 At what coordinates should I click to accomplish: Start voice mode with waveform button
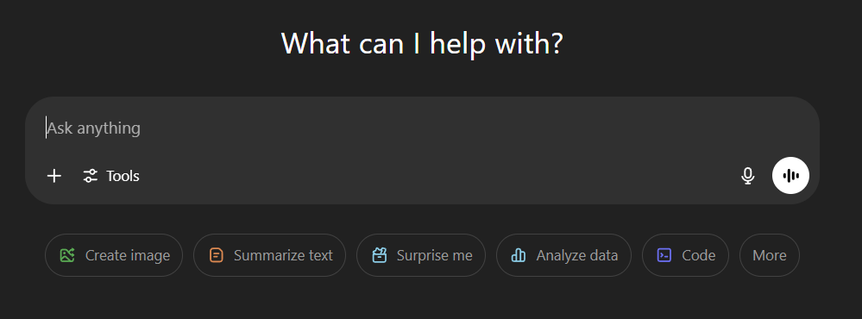(790, 176)
